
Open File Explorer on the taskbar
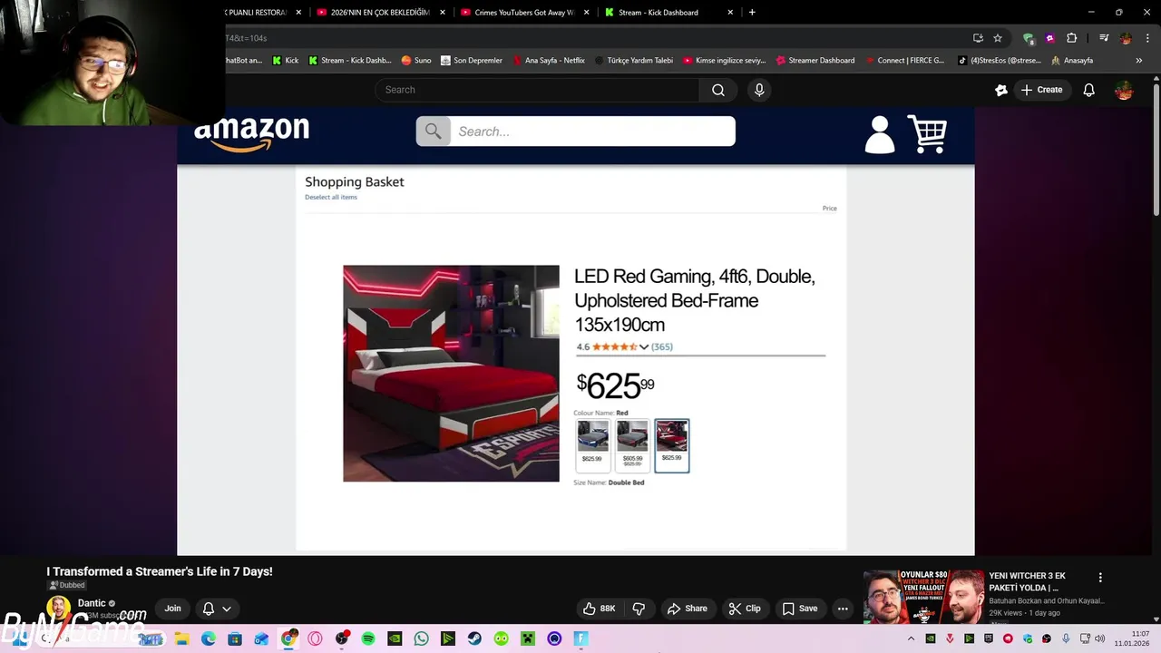(181, 638)
